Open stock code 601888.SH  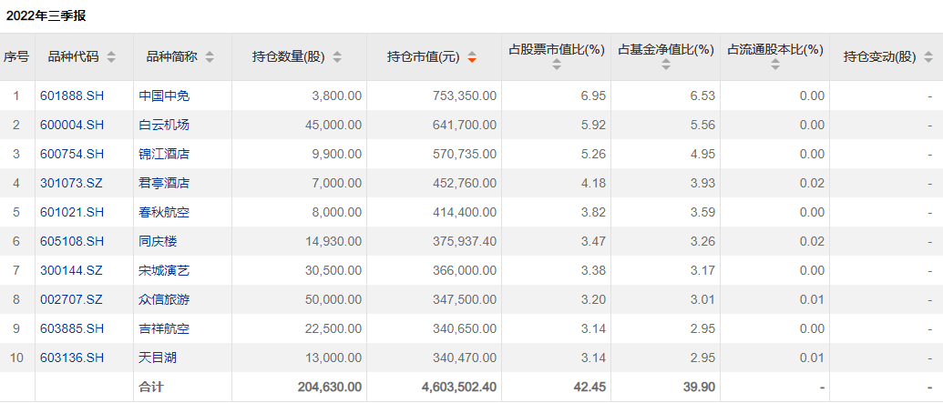pyautogui.click(x=72, y=96)
